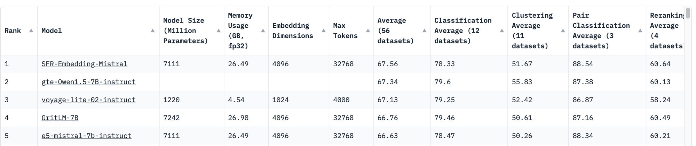Sort by Model Size column arrow
Viewport: 696px width, 146px height.
[x=219, y=31]
